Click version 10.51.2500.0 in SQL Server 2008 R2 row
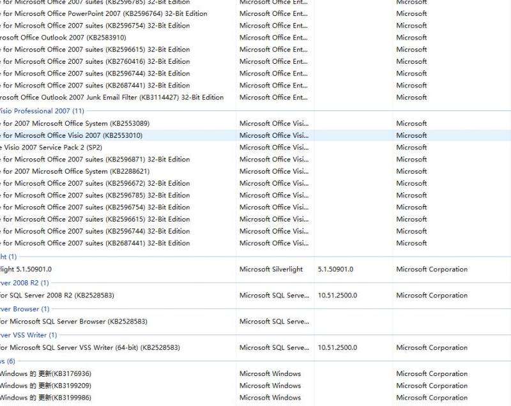The height and width of the screenshot is (406, 511). [x=337, y=296]
